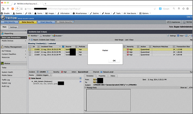
Task: Toggle checkbox for incident 131467
Action: (30, 52)
